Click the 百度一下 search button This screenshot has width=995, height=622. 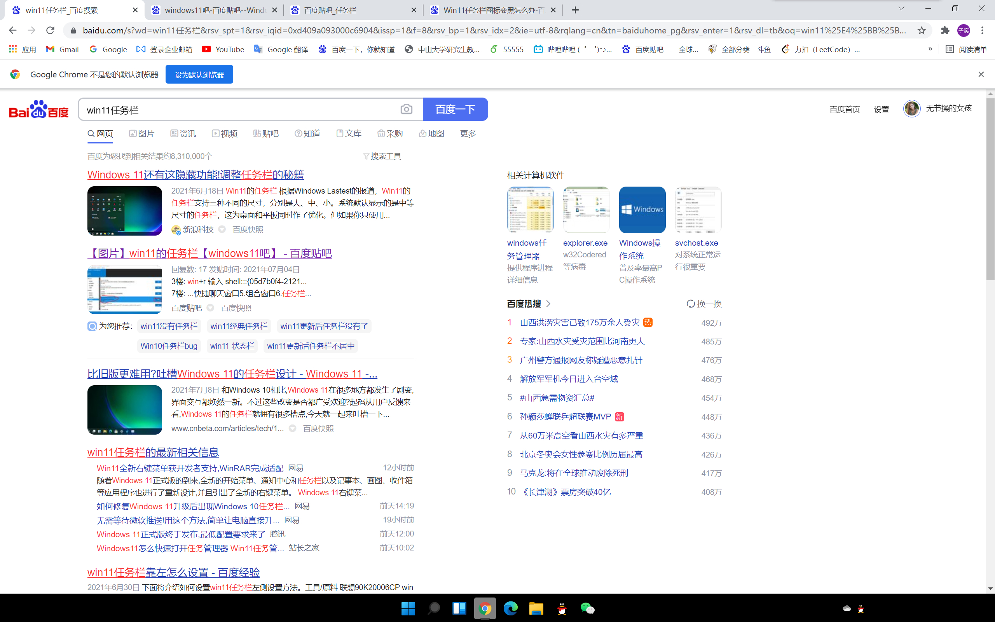(x=455, y=109)
